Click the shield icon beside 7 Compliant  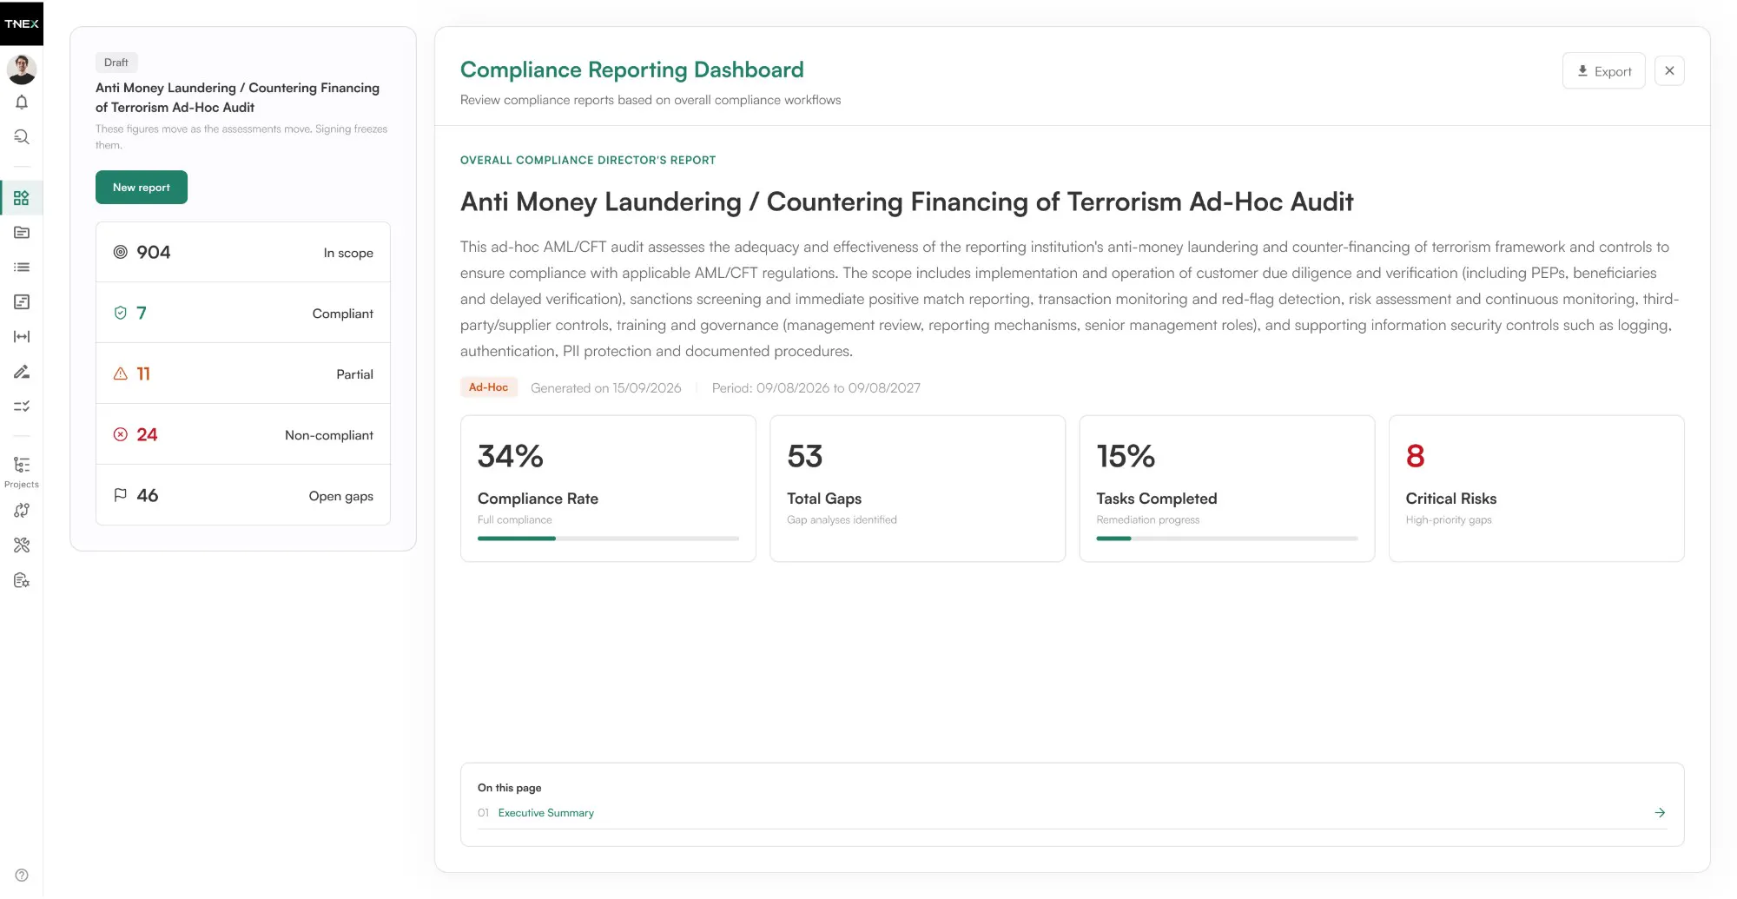tap(121, 313)
